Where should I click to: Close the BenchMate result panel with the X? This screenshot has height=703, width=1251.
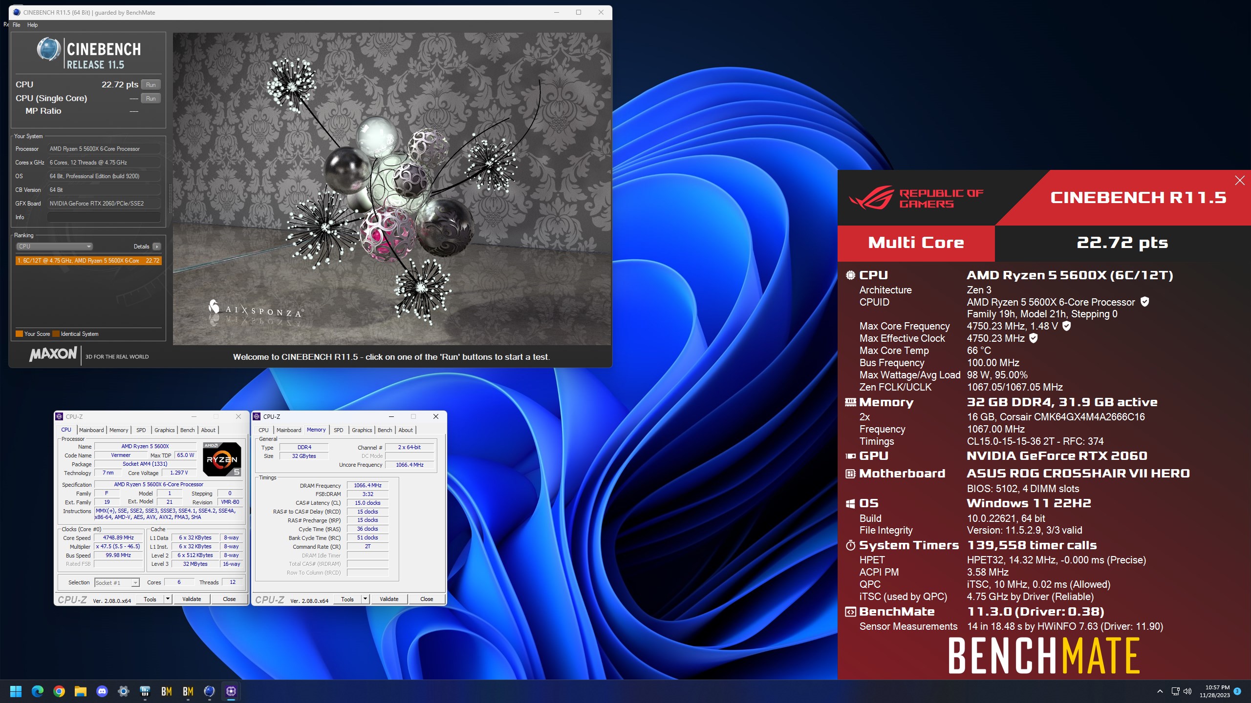pos(1240,181)
